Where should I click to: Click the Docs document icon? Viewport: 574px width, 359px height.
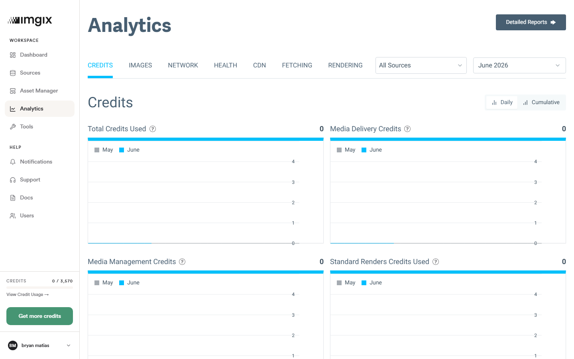pos(13,198)
